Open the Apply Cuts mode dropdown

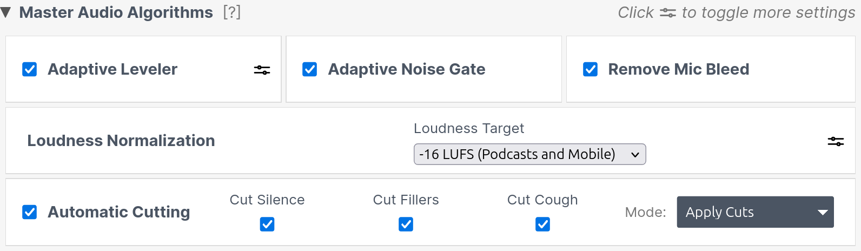[755, 212]
